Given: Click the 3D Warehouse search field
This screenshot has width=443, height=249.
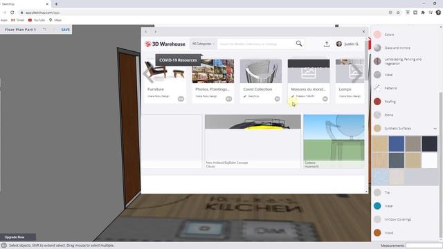Looking at the screenshot, I should (256, 44).
